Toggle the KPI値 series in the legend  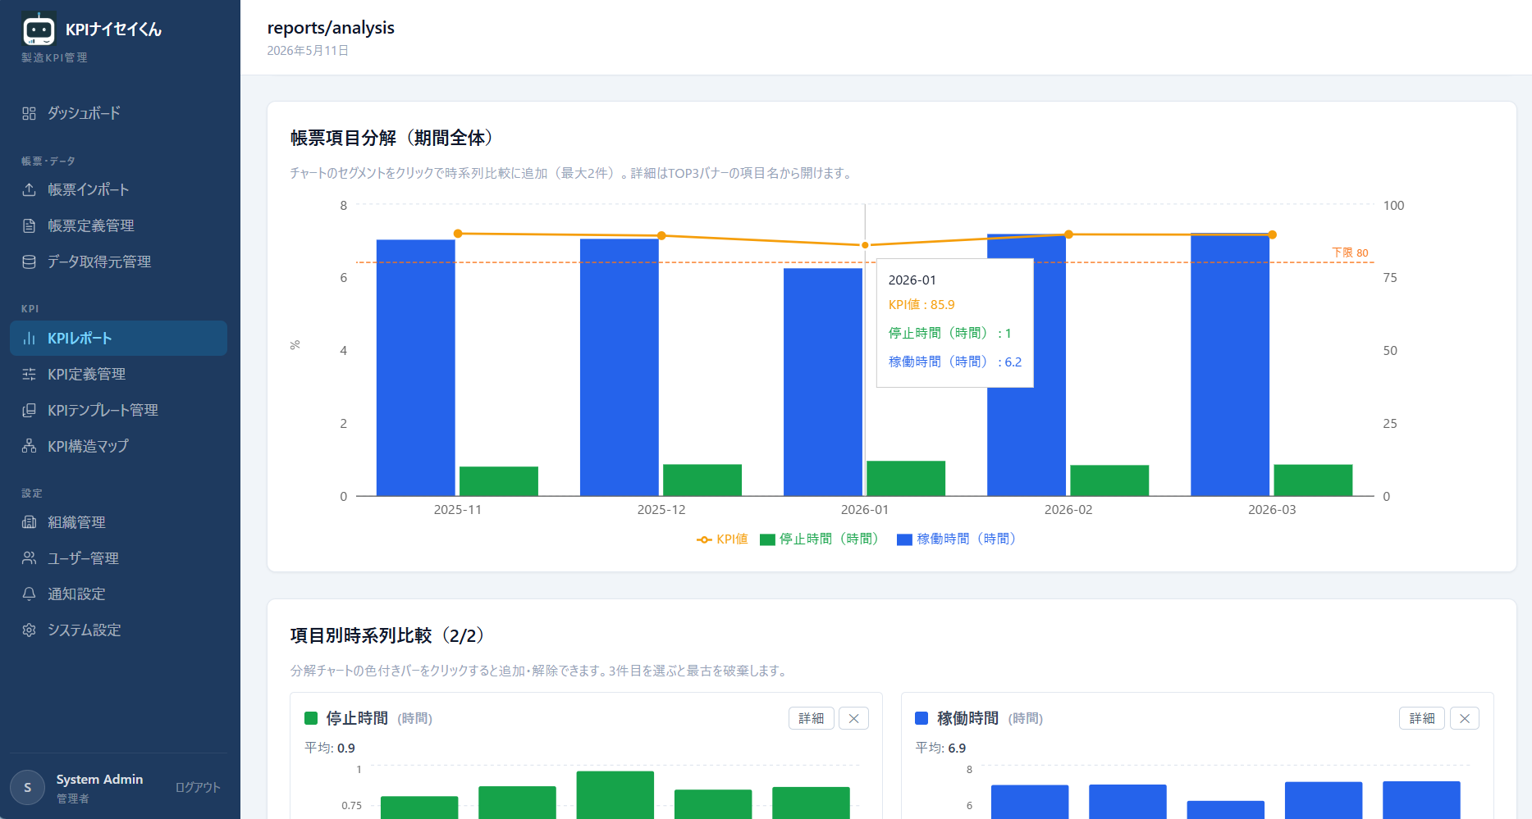tap(722, 539)
